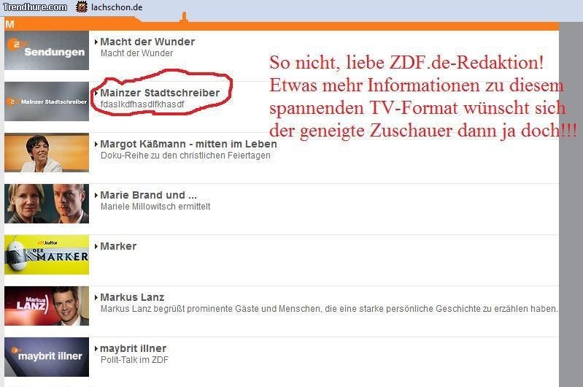Open the Markus Lanz thumbnail
This screenshot has width=583, height=387.
[x=47, y=306]
